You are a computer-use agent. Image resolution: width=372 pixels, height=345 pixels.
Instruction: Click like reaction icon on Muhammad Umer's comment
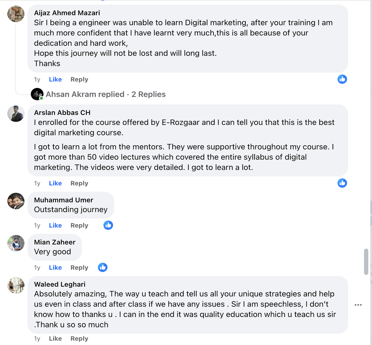[108, 225]
